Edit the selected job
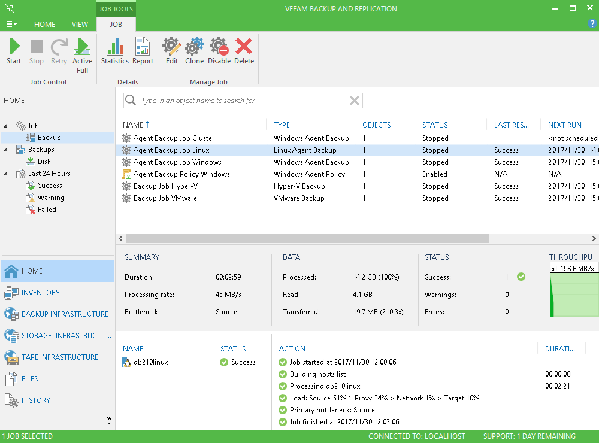599x443 pixels. 171,51
